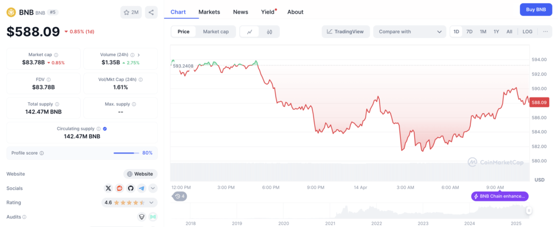Open the first audit shield icon
Image resolution: width=558 pixels, height=227 pixels.
(142, 217)
